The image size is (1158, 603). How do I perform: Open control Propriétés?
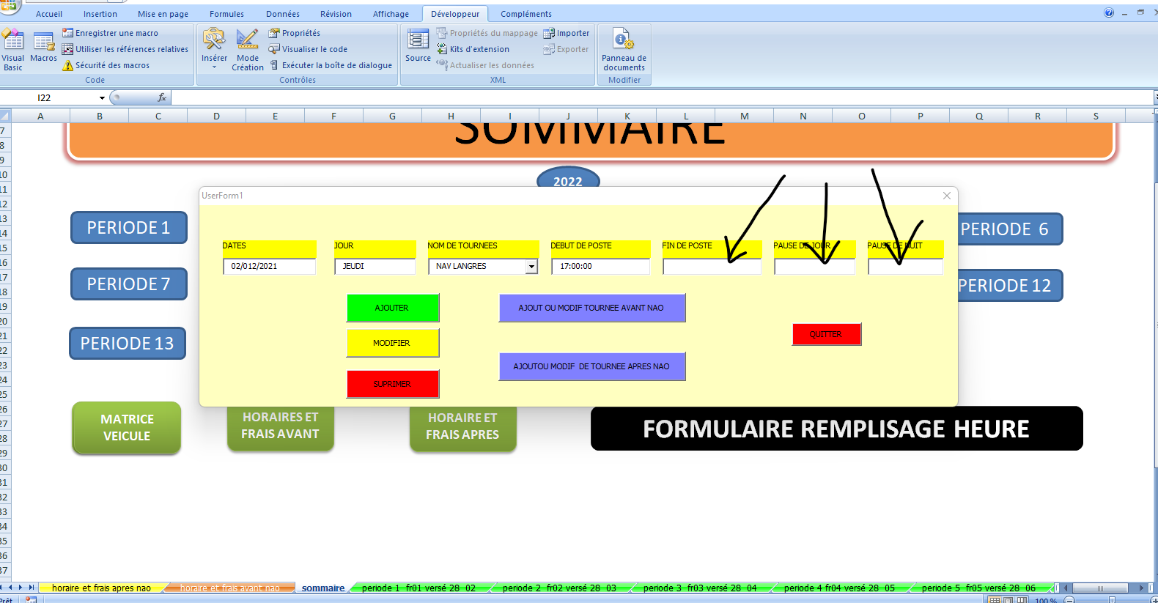pos(294,33)
